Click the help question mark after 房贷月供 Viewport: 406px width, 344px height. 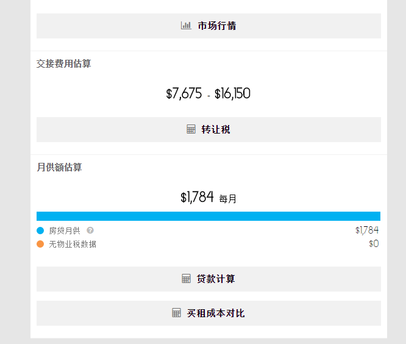pyautogui.click(x=90, y=231)
